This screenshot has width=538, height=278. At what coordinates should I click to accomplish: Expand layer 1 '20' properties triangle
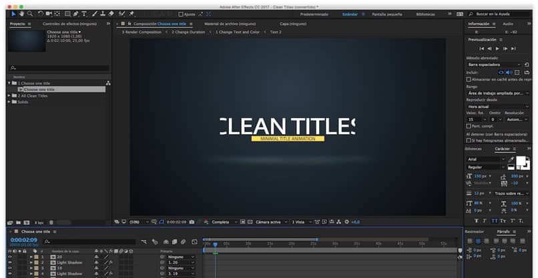pos(31,257)
